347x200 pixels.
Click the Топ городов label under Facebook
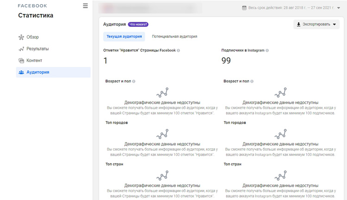point(117,123)
